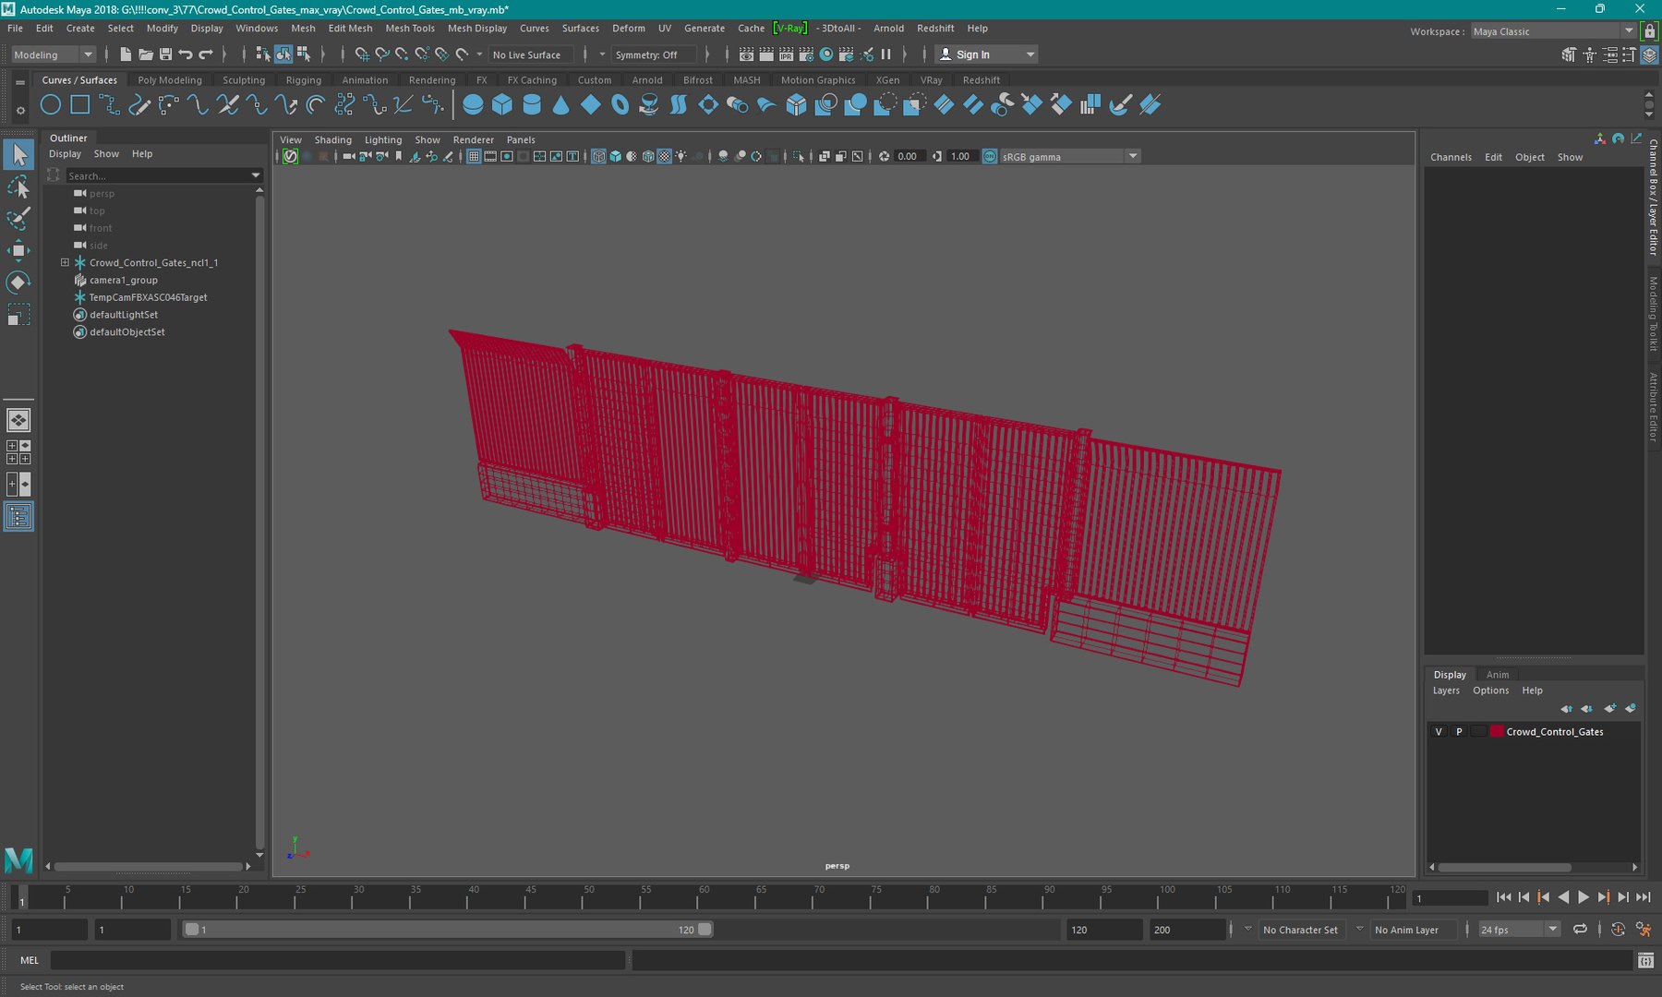Switch to the Anim layer tab

click(x=1498, y=675)
